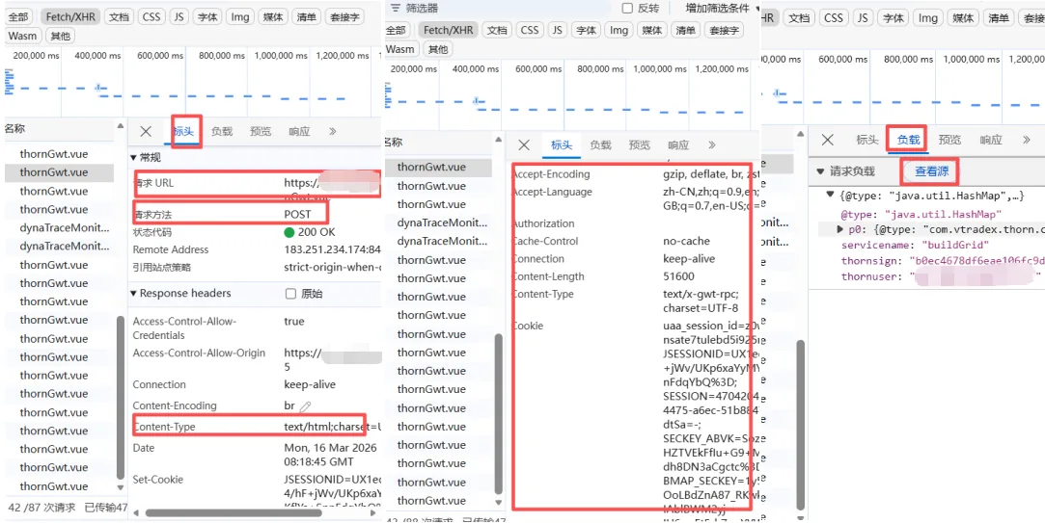Switch to the 负载 tab in the left panel
The image size is (1045, 523).
222,131
